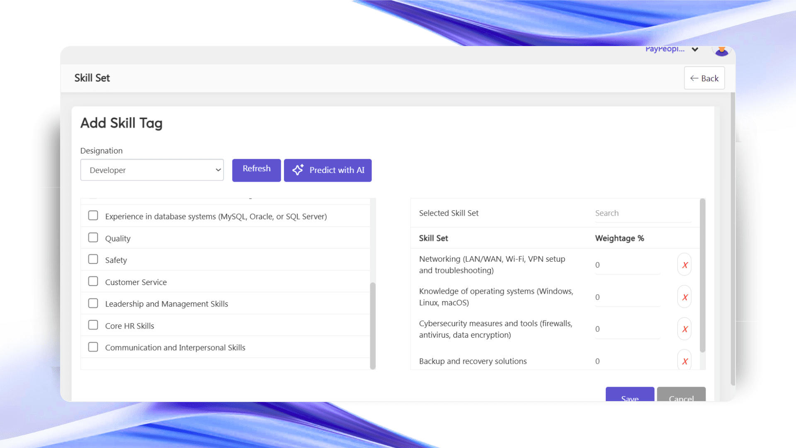Image resolution: width=796 pixels, height=448 pixels.
Task: Remove the operating systems knowledge skill
Action: coord(684,297)
